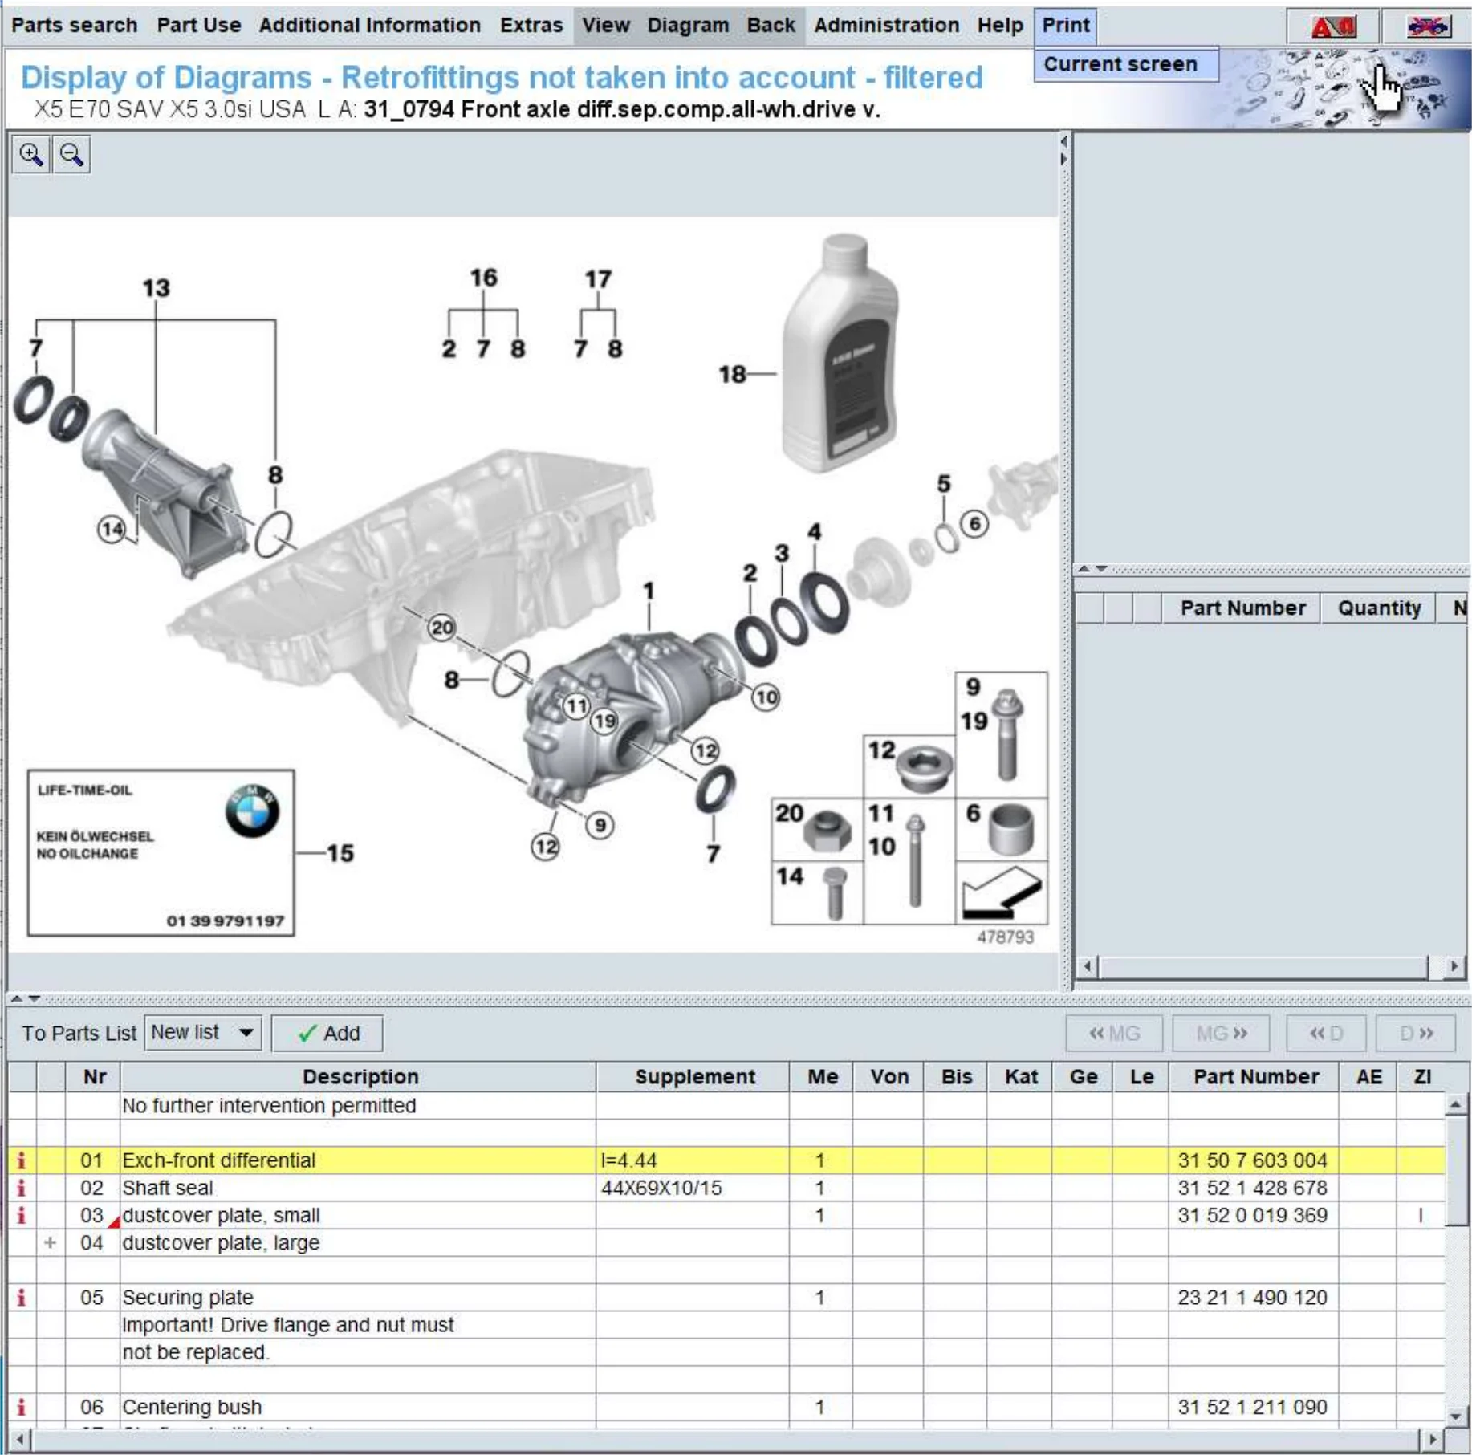Screen dimensions: 1472x1455
Task: Click the zoom in magnifier icon
Action: pos(31,154)
